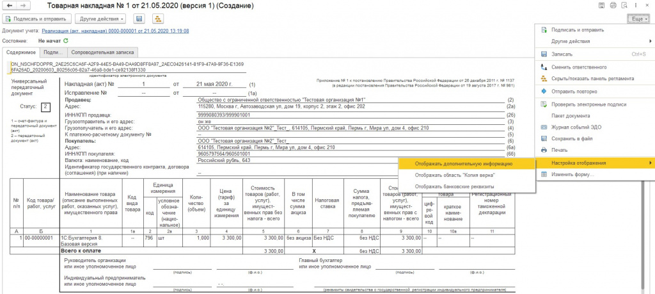655x294 pixels.
Task: Toggle "Отображать область 'Копия верна'" option
Action: [466, 176]
